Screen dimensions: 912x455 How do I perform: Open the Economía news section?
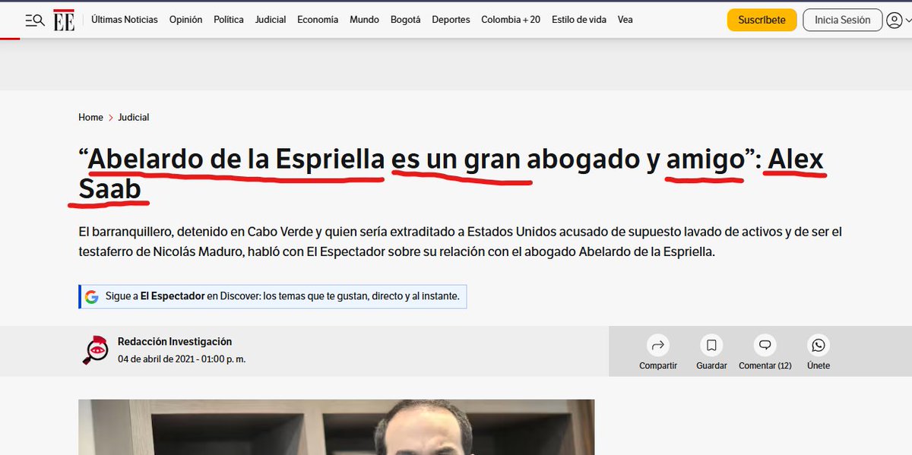coord(317,20)
